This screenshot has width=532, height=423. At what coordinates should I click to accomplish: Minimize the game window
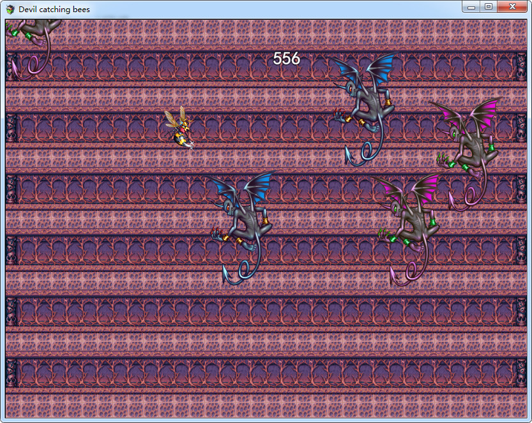point(471,7)
